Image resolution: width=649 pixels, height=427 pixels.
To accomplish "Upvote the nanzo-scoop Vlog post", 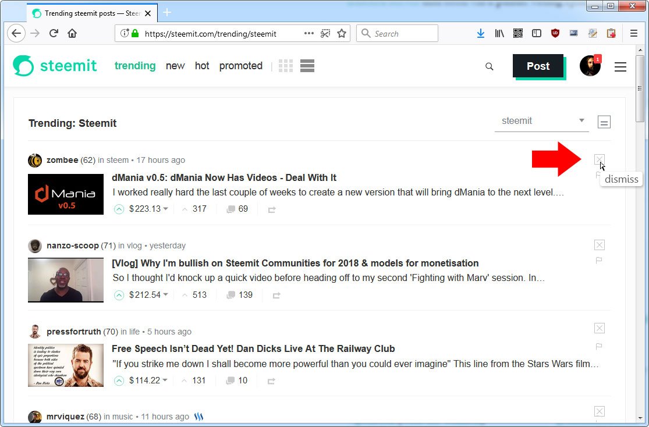I will (x=119, y=295).
